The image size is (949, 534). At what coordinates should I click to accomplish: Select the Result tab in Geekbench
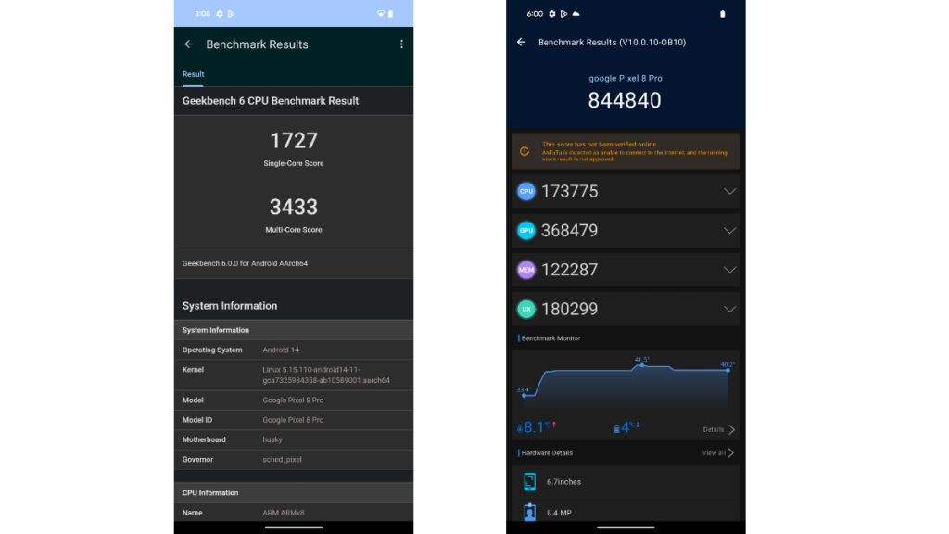[193, 74]
